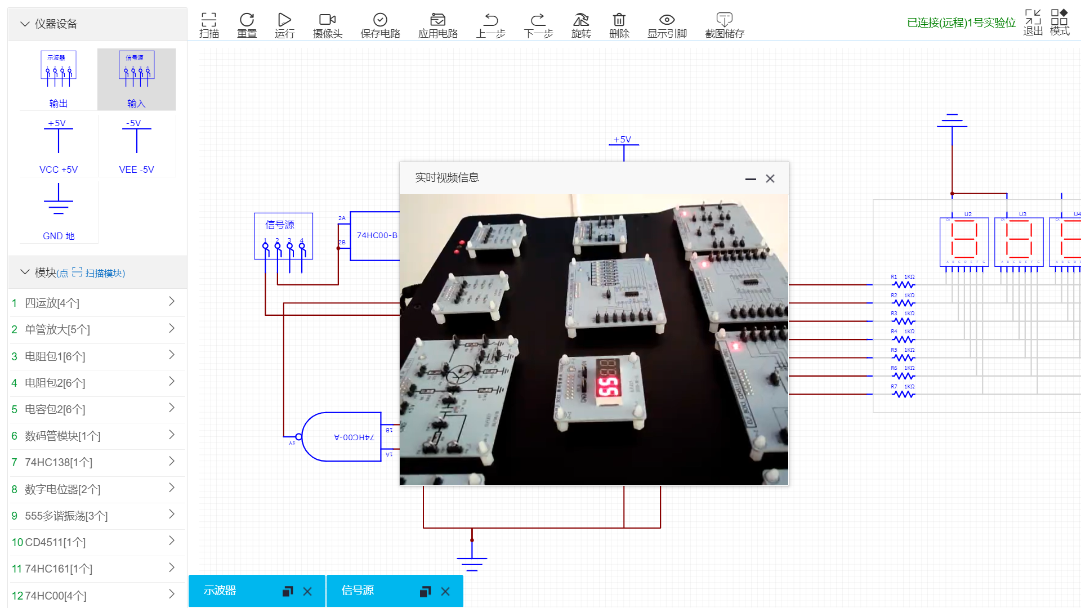Toggle the 模式 mode switch icon

[1059, 23]
